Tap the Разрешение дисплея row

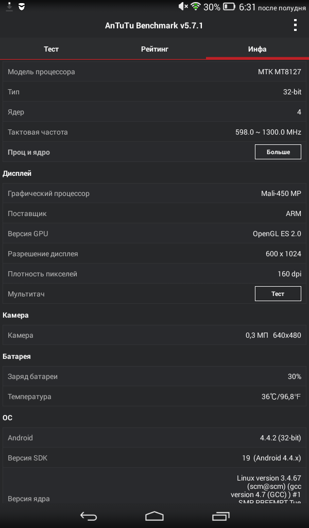coord(154,254)
